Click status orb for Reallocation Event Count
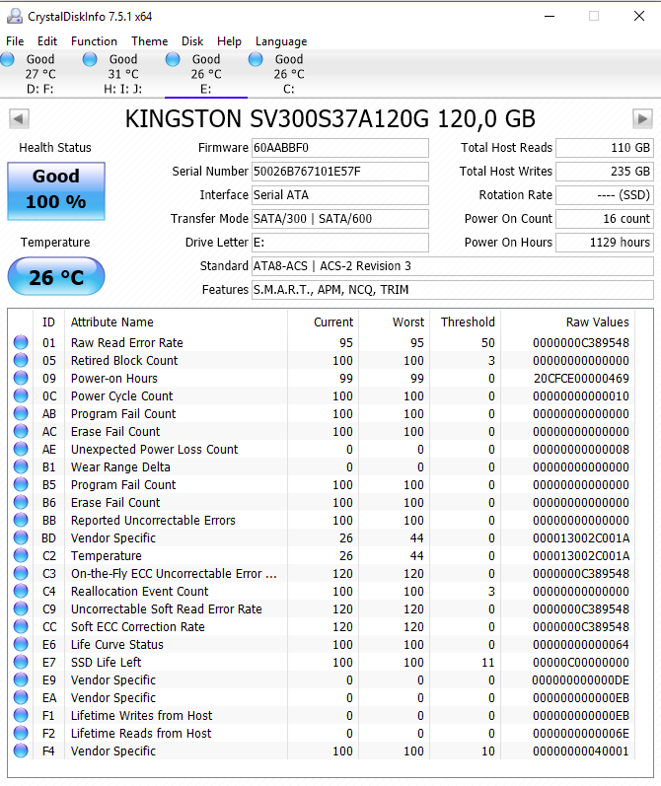 coord(21,591)
